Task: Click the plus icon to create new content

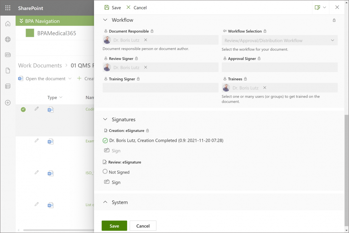Action: [7, 103]
